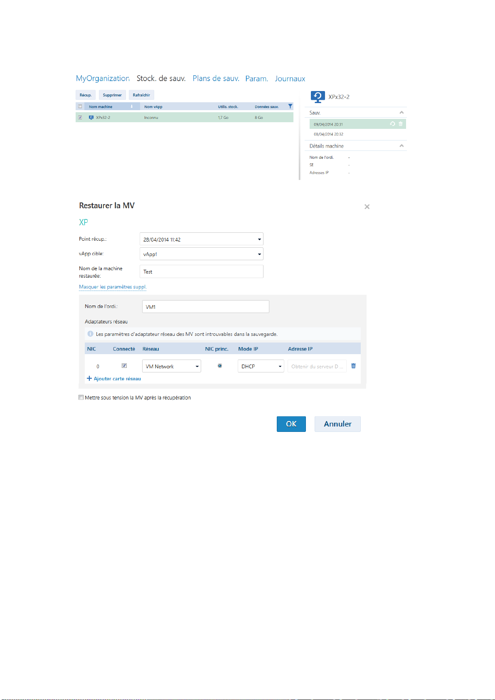Toggle the select-all checkbox in table header
The height and width of the screenshot is (700, 495).
(80, 106)
